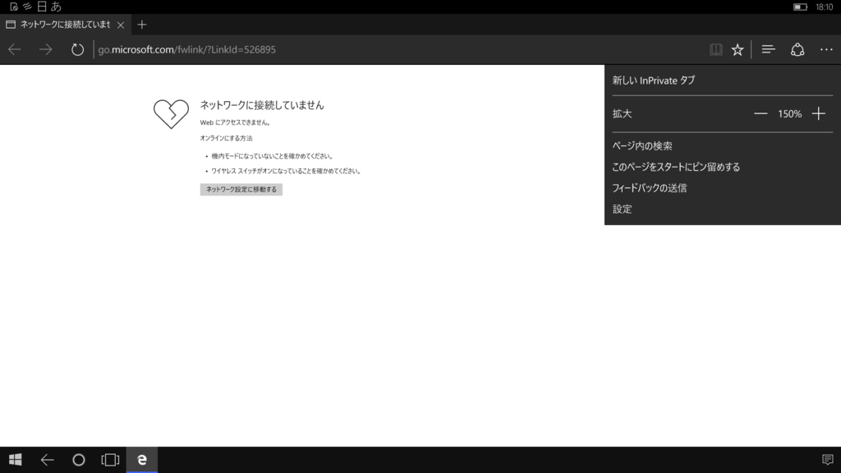Open Cortana circle icon on taskbar
The height and width of the screenshot is (473, 841).
[79, 460]
